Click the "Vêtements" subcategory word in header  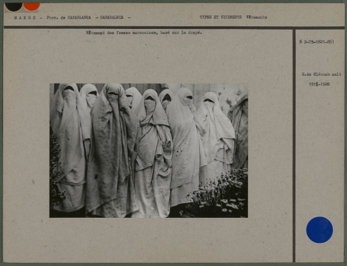[256, 17]
